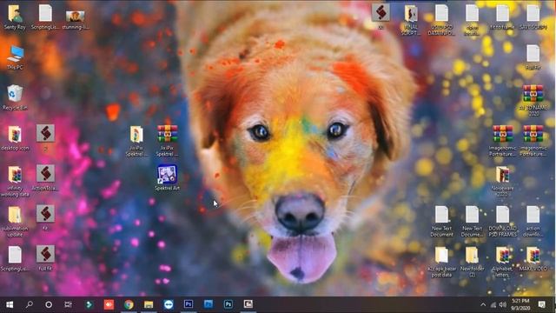Select the full fit script file
The height and width of the screenshot is (313, 556).
45,258
